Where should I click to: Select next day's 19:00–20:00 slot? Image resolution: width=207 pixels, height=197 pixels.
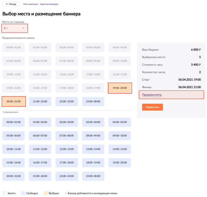[x=120, y=162]
